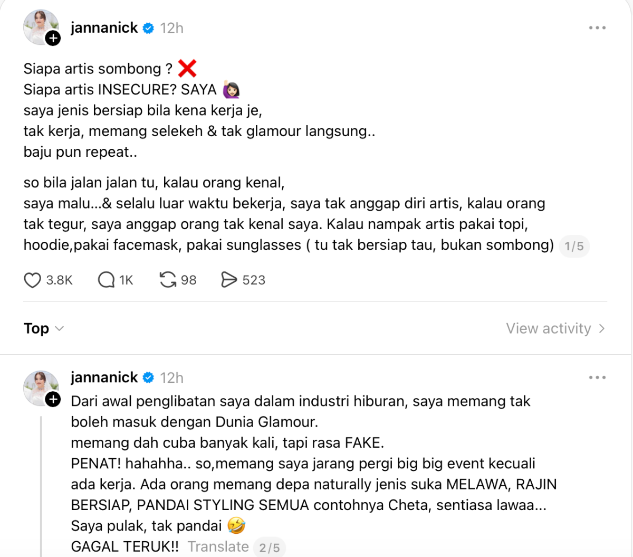Click the 1/5 thread indicator
Image resolution: width=633 pixels, height=557 pixels.
click(574, 246)
